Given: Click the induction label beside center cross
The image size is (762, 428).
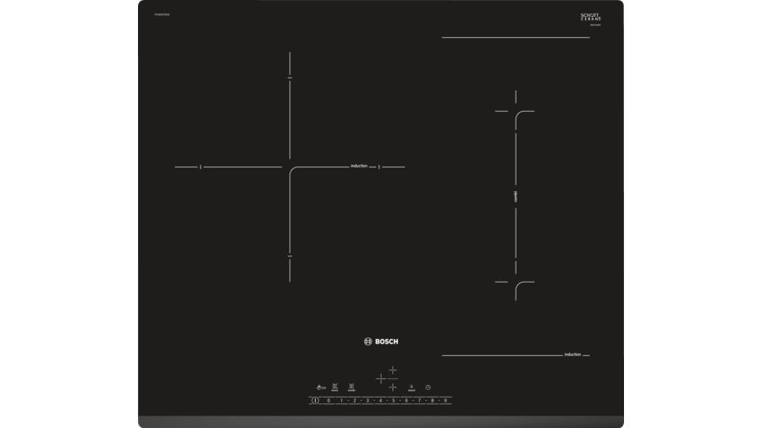Looking at the screenshot, I should [359, 167].
